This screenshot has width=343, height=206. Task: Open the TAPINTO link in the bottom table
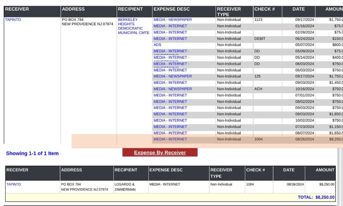click(13, 184)
